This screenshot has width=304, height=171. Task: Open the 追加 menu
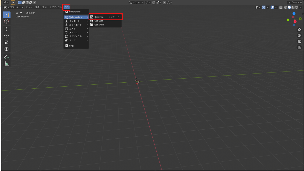coord(44,7)
